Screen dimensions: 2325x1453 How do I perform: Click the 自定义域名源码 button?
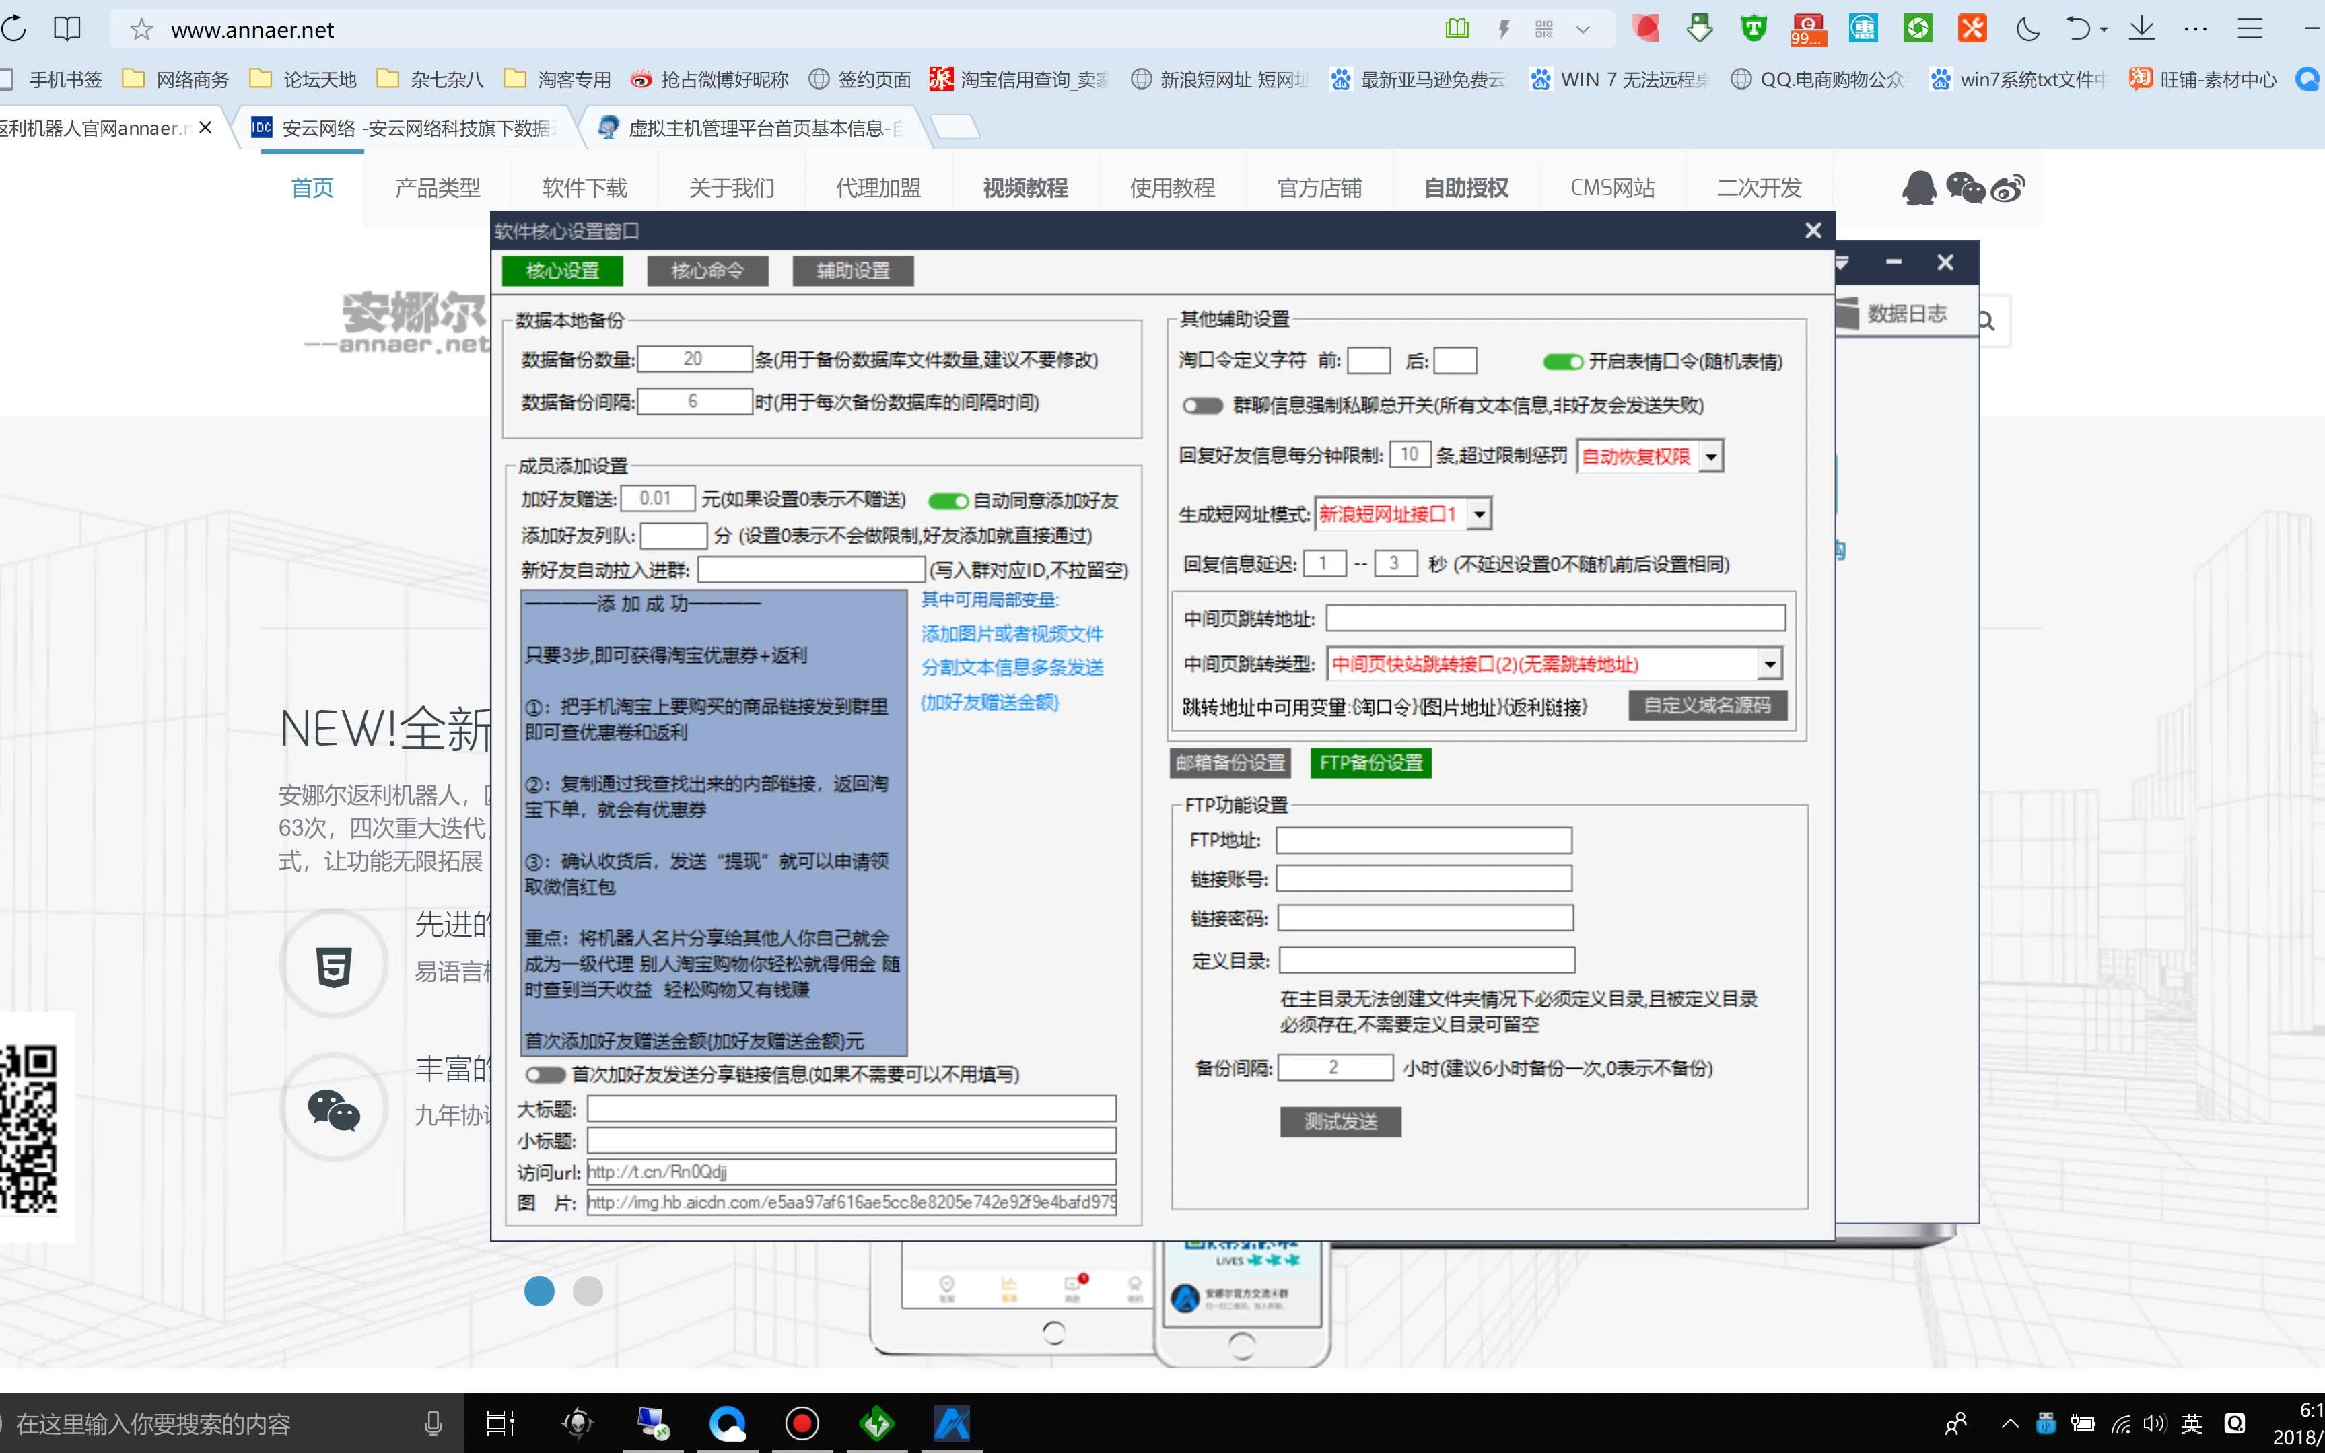coord(1707,705)
